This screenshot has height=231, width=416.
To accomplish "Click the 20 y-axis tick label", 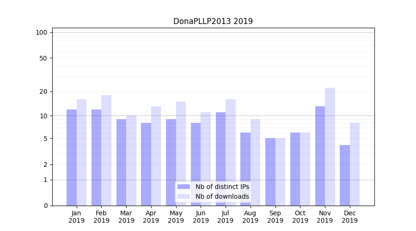I will [43, 91].
